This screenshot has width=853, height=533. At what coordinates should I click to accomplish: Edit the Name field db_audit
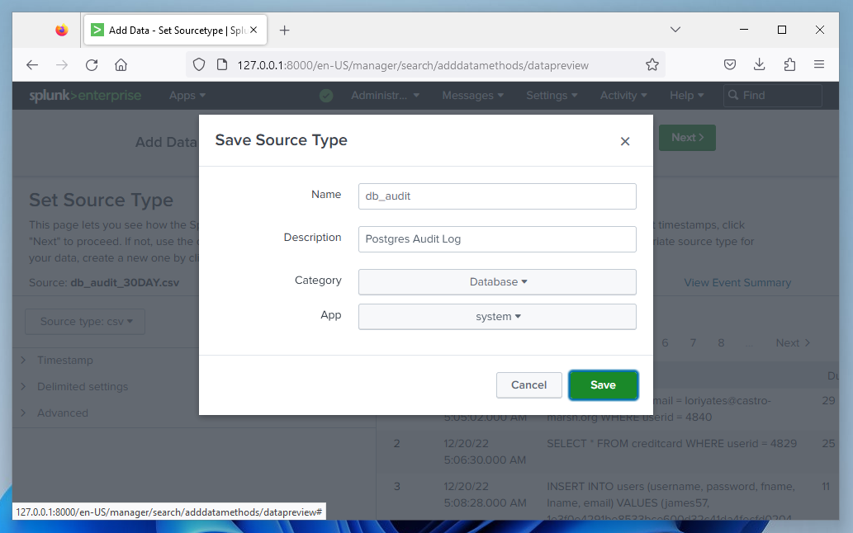496,196
